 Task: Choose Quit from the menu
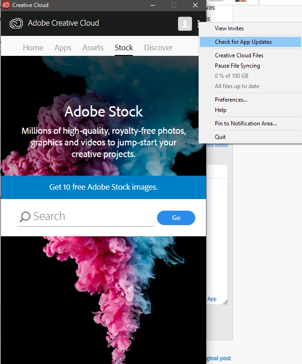(250, 137)
